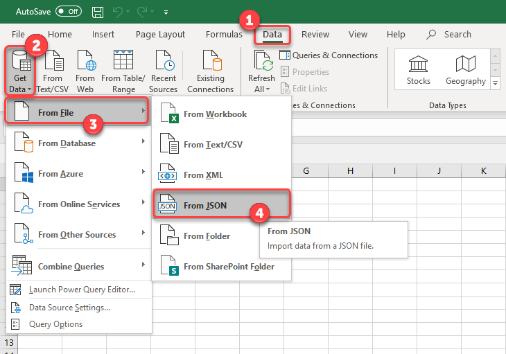Click Queries & Connections button
The width and height of the screenshot is (506, 354).
(329, 55)
